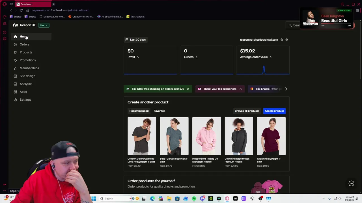Screen dimensions: 362x203
Task: Open the Opera menu logo icon
Action: (x=5, y=4)
